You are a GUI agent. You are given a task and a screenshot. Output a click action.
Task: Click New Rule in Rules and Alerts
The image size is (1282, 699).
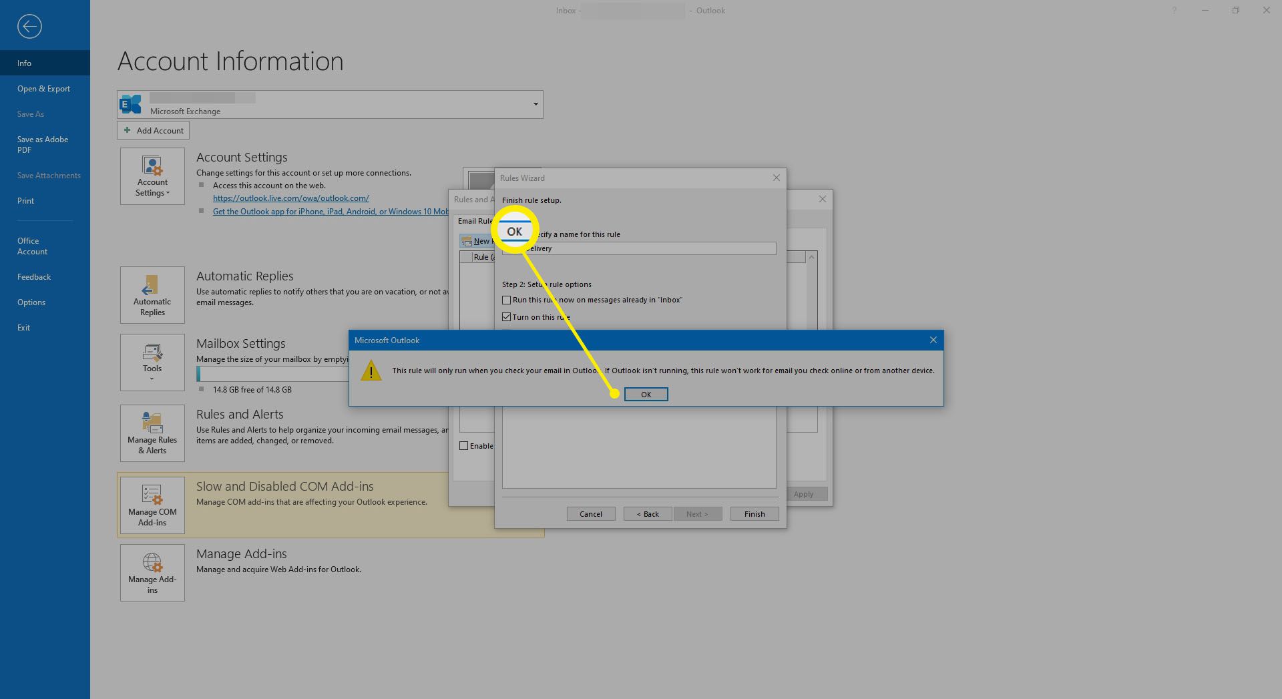coord(477,241)
